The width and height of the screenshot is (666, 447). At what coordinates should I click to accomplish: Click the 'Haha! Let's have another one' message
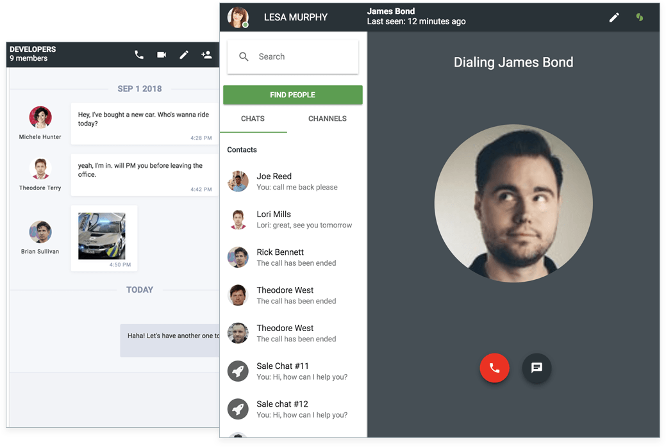[x=170, y=341]
